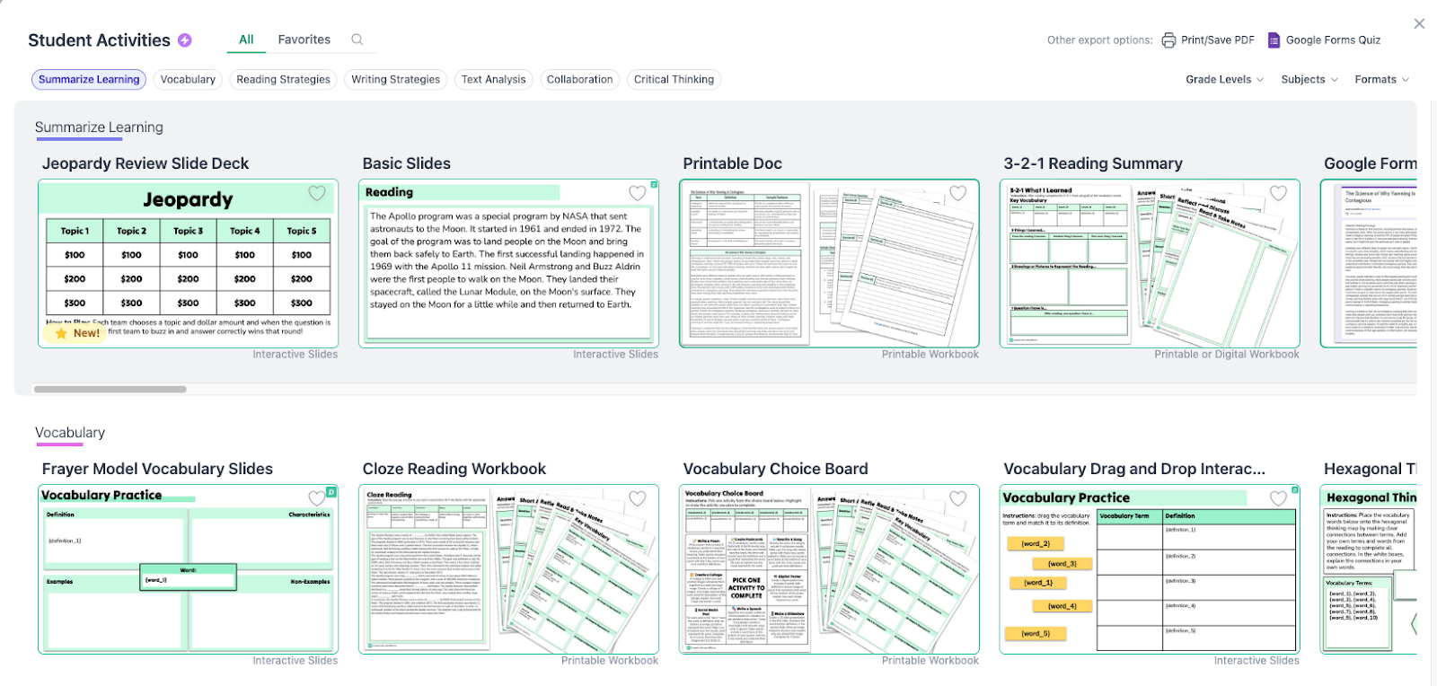Click 'Printable Workbook' label under Printable Doc
The width and height of the screenshot is (1437, 686).
pos(930,355)
